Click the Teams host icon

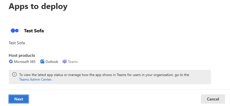click(x=65, y=62)
